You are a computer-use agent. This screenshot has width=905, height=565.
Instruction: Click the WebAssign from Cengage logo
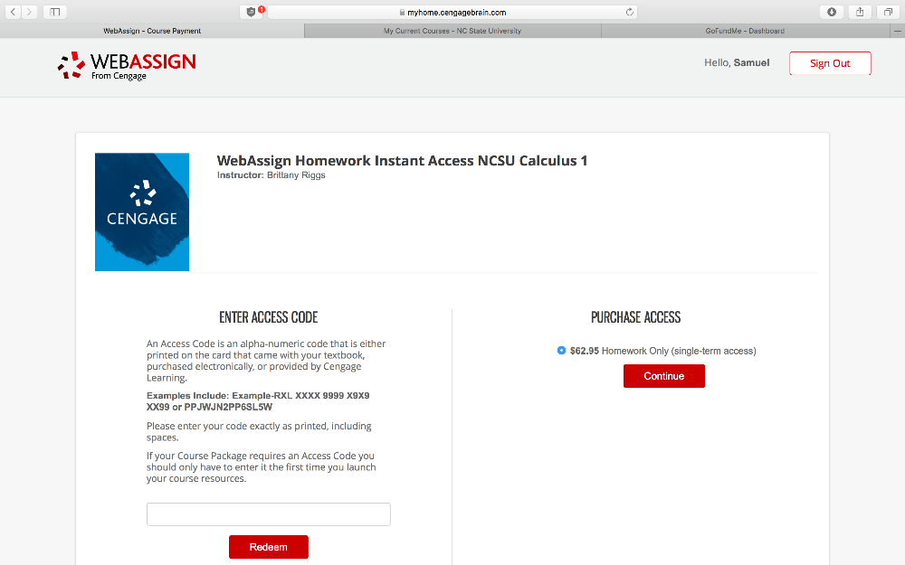(x=127, y=66)
